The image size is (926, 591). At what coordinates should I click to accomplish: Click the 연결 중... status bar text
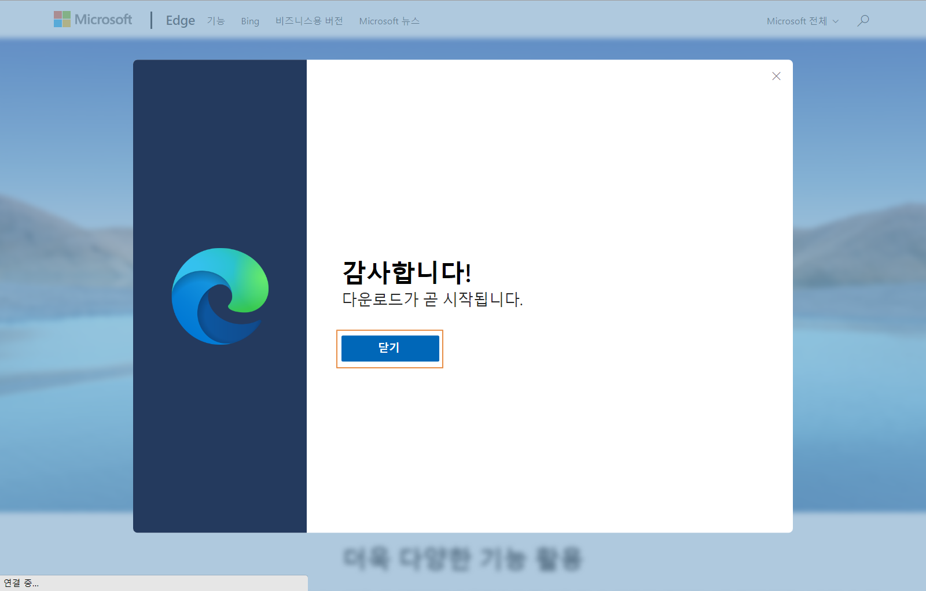[21, 583]
